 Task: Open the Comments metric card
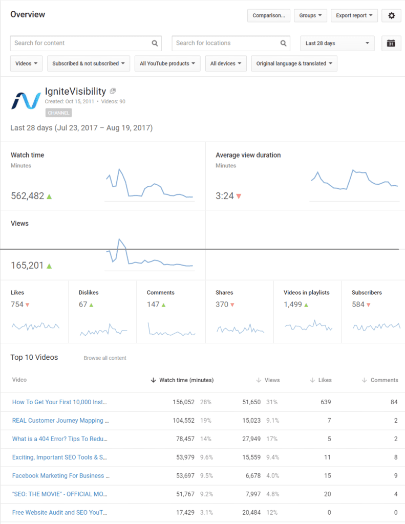click(x=171, y=312)
